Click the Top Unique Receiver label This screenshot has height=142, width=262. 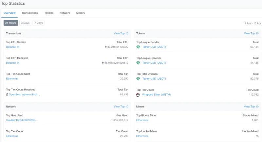click(149, 58)
